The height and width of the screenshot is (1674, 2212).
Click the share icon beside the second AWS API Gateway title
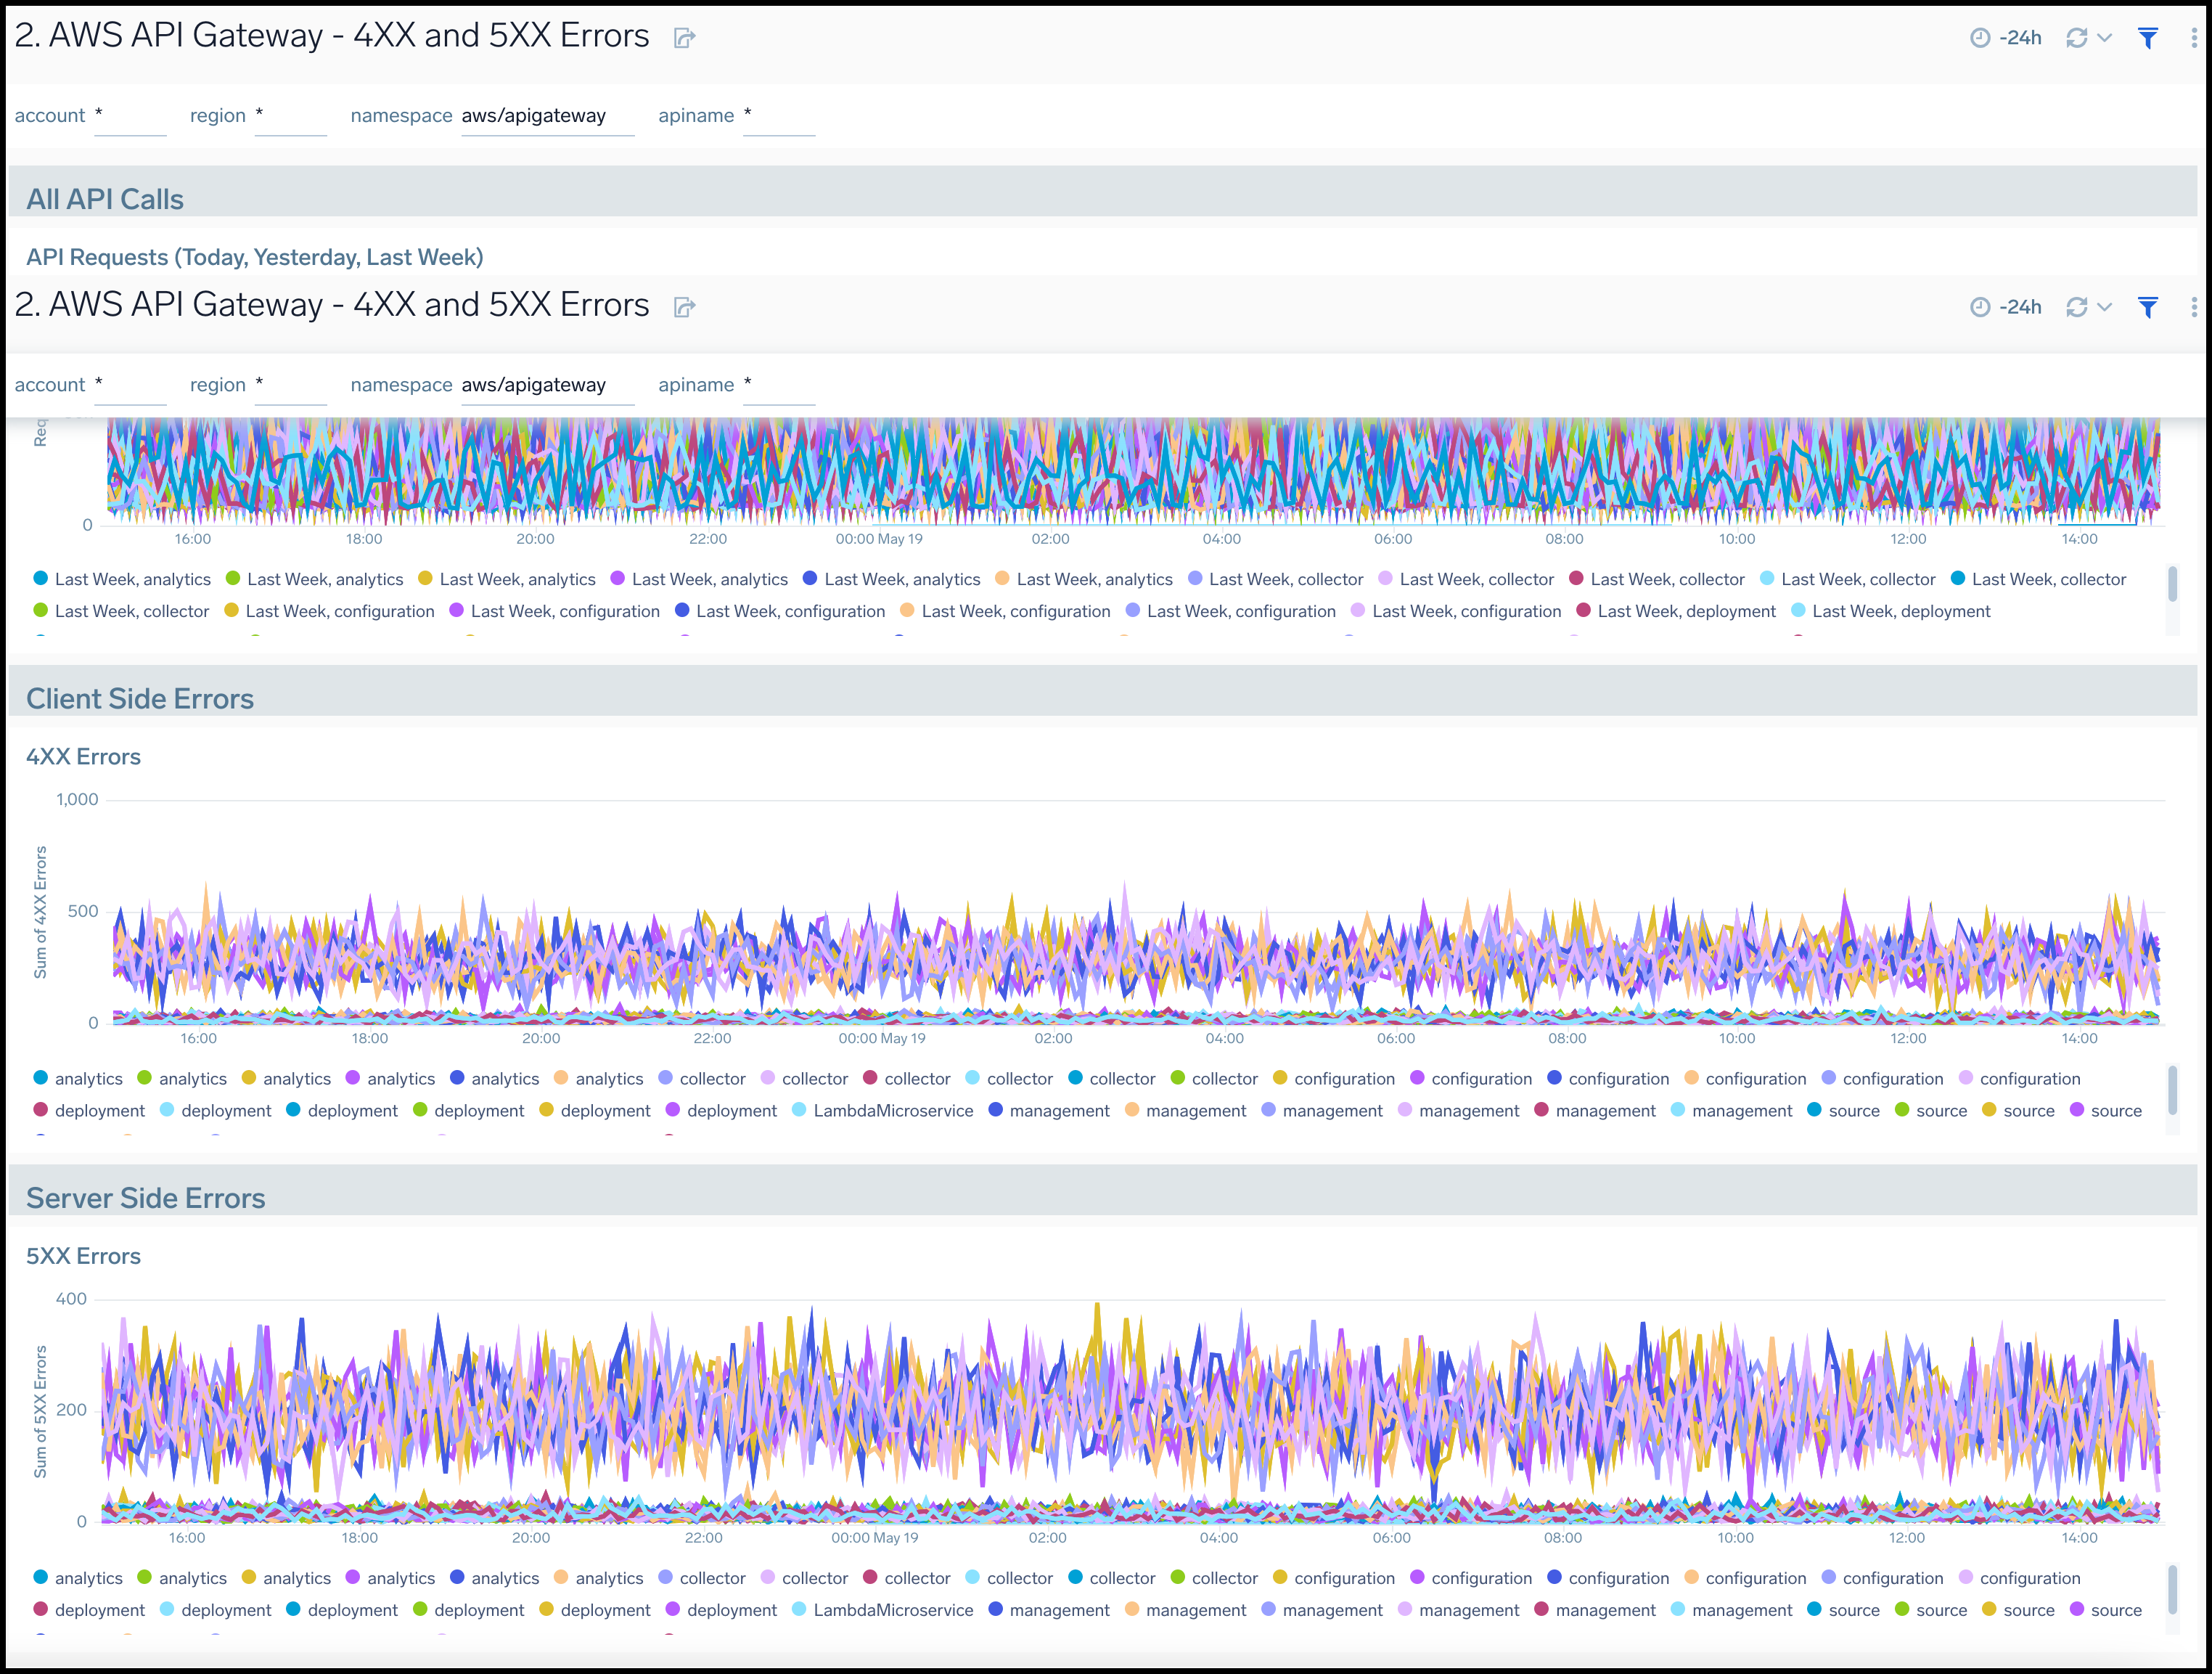point(686,308)
